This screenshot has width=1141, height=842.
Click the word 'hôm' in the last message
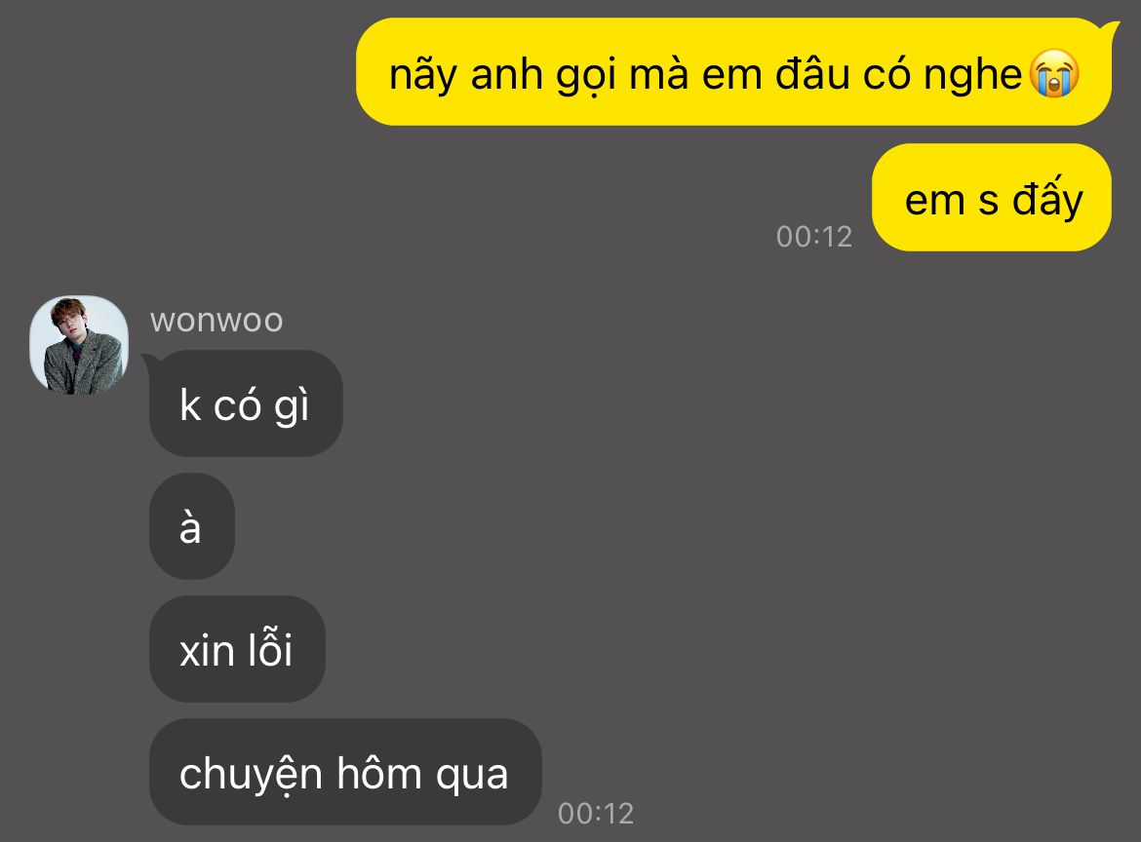(x=378, y=772)
